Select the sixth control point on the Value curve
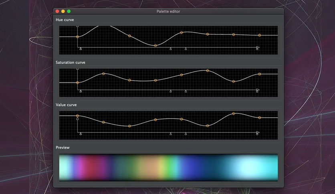 point(208,126)
